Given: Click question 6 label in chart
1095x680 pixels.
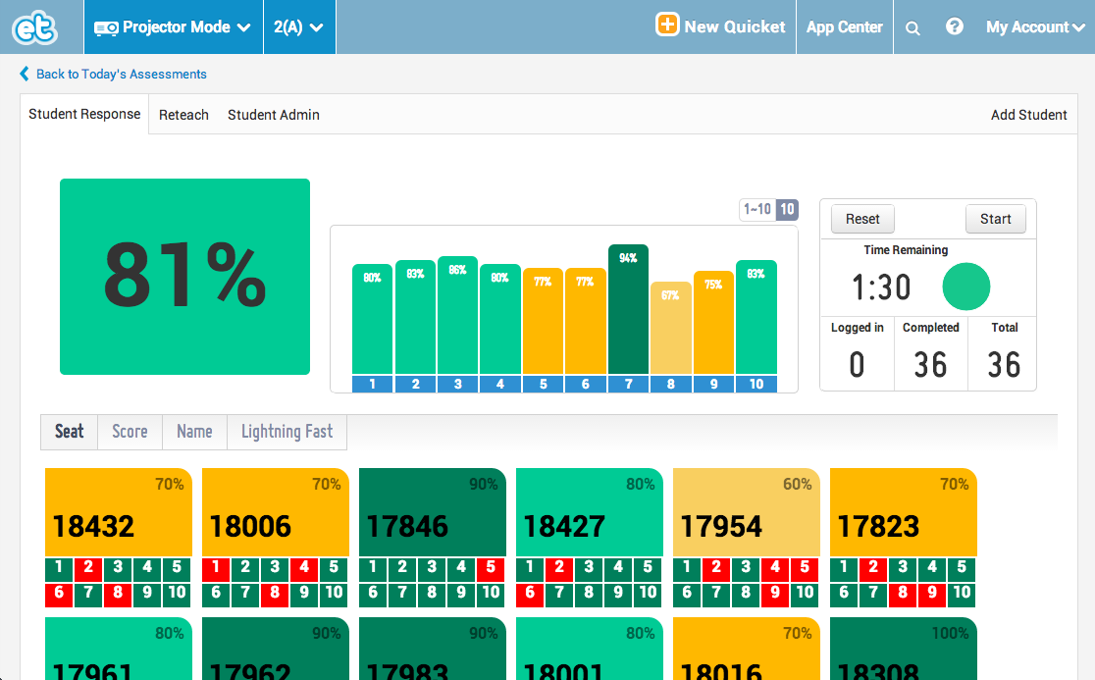Looking at the screenshot, I should point(585,384).
